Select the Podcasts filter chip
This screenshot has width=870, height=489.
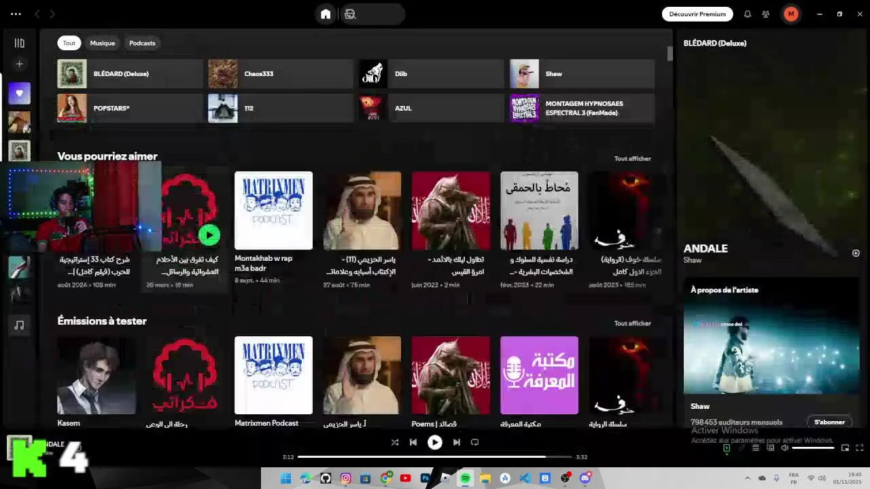pos(142,43)
